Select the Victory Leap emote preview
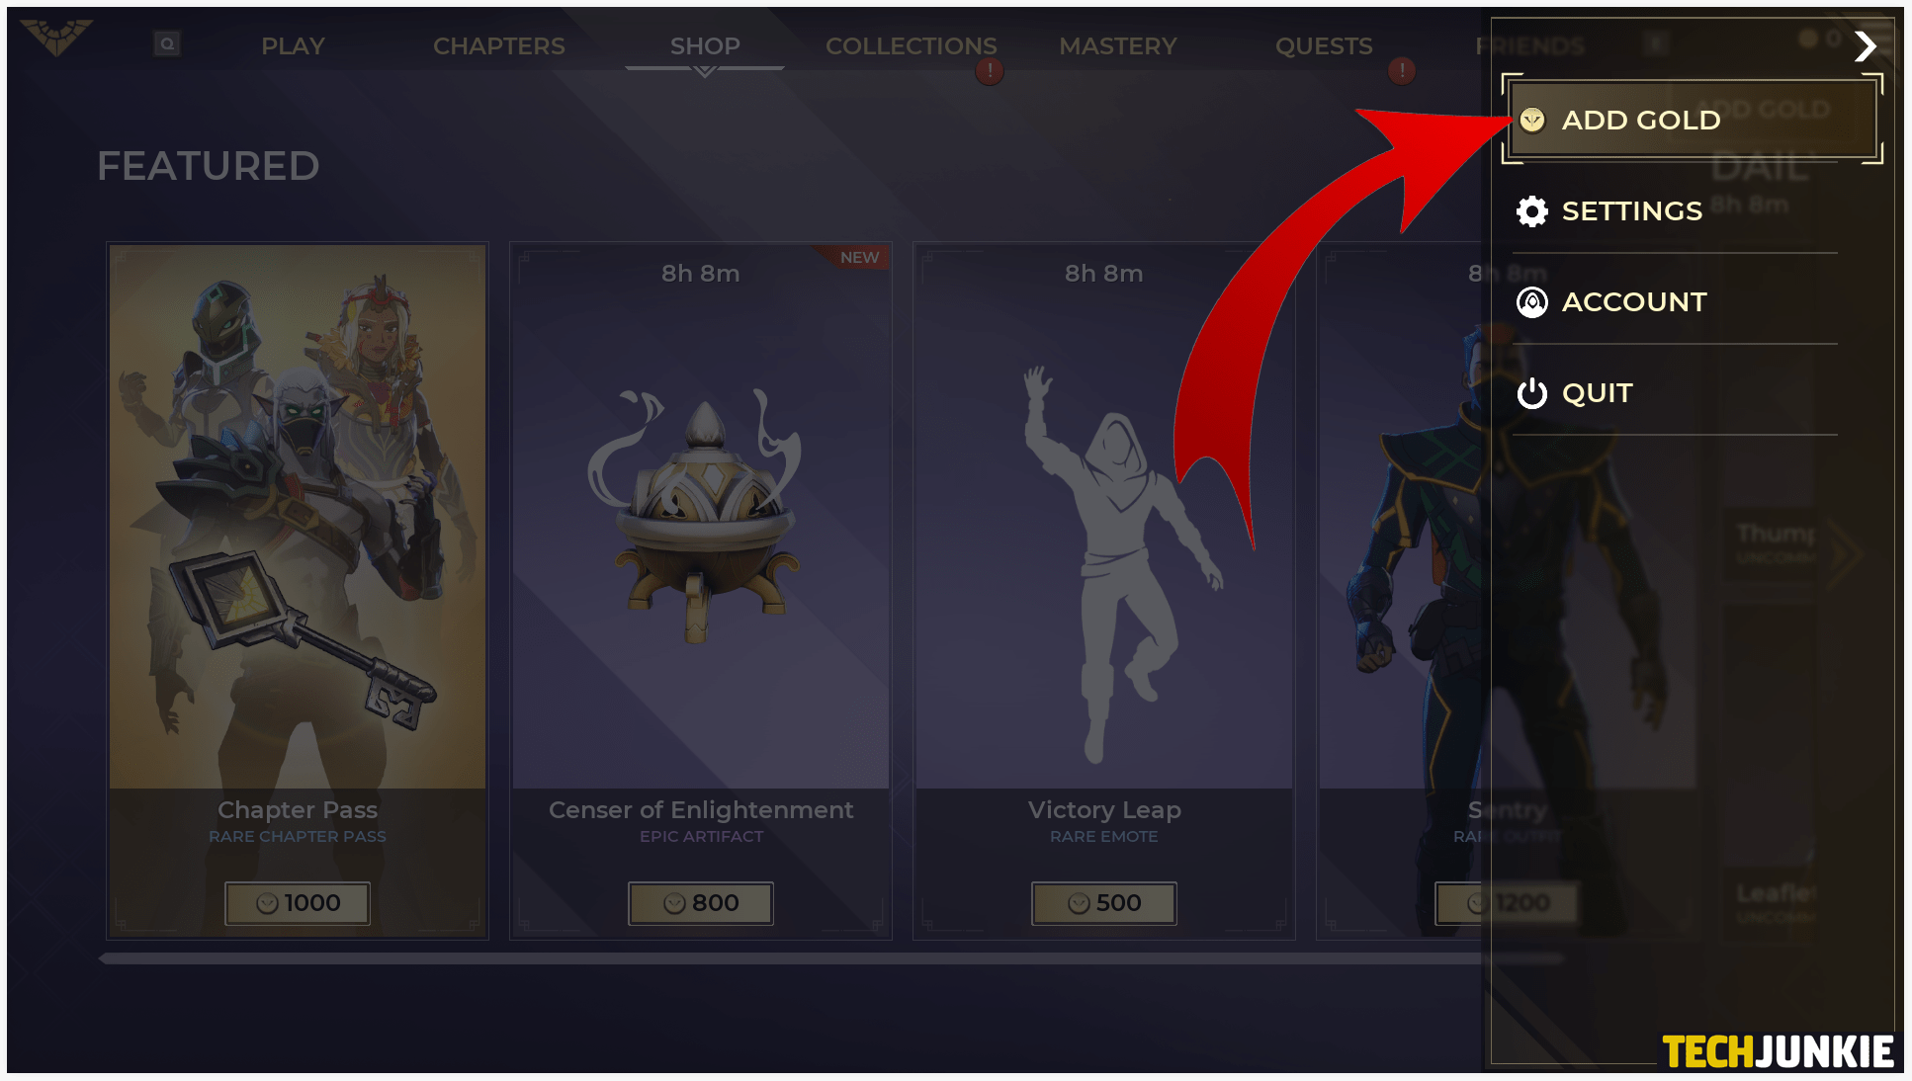 [x=1104, y=517]
